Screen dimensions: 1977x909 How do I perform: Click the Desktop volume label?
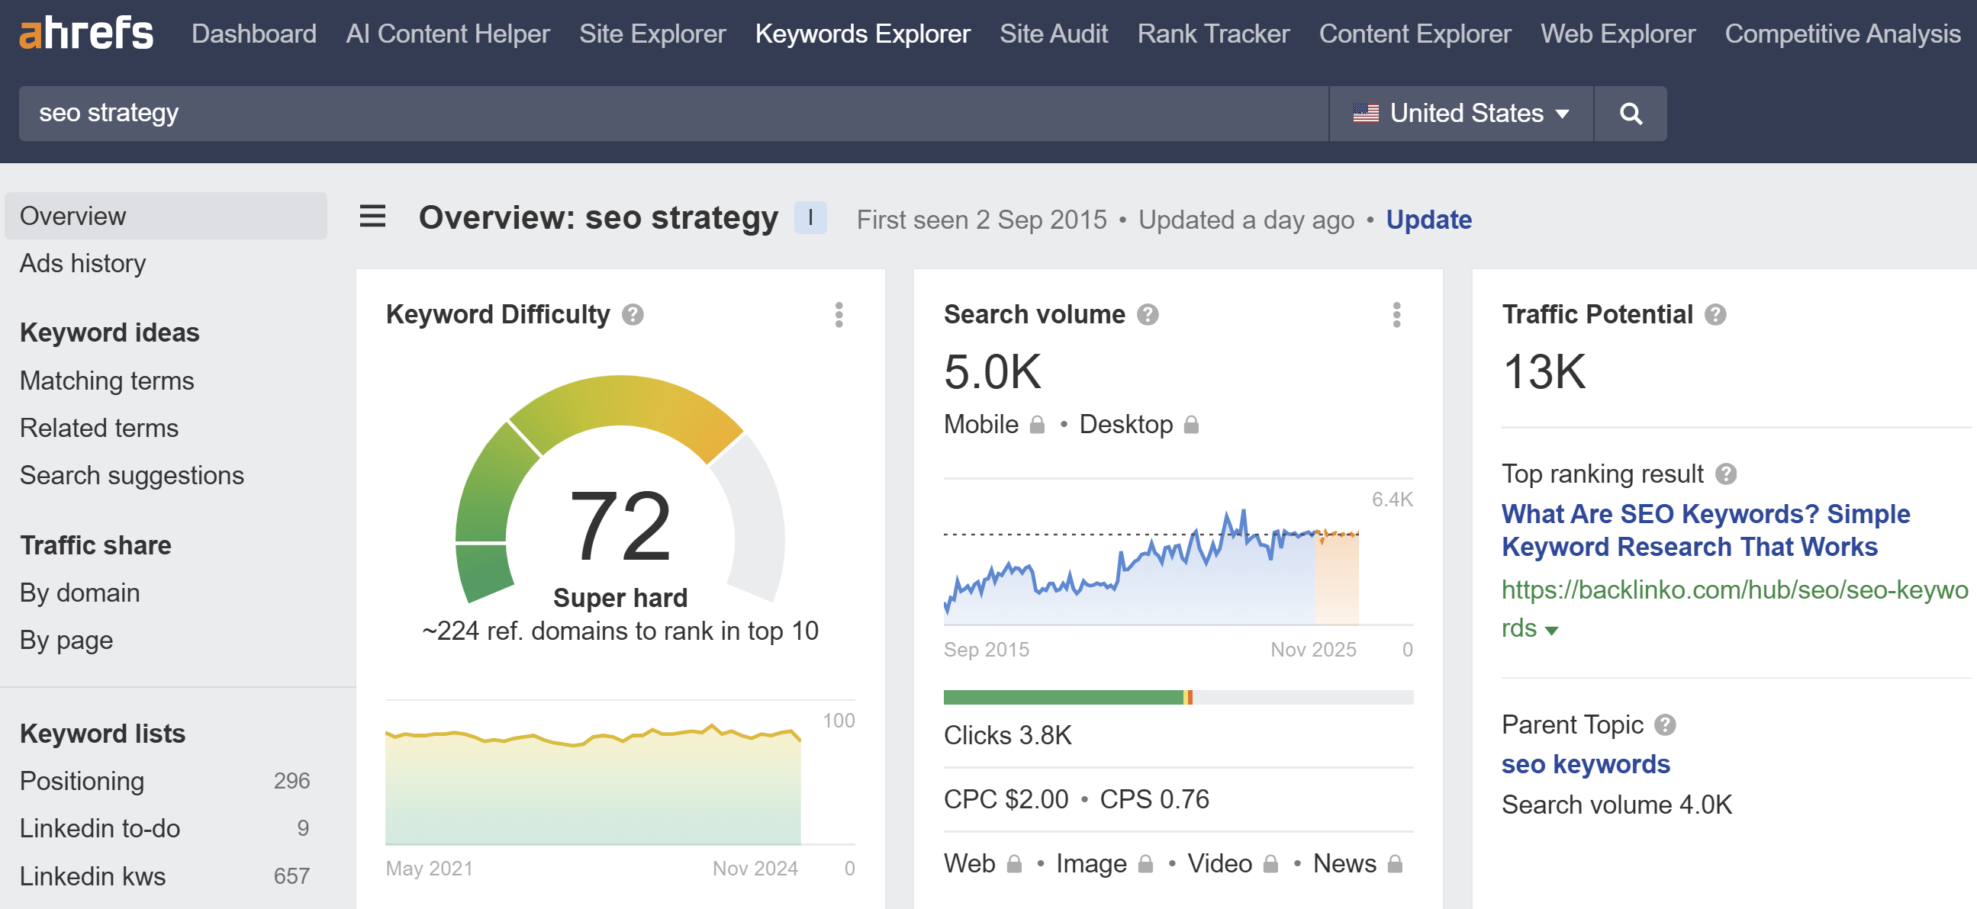point(1126,424)
